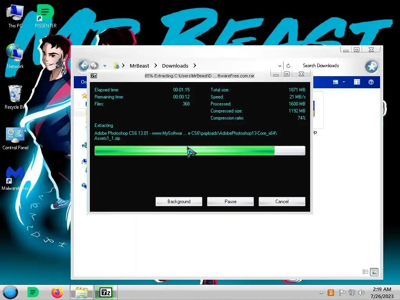The width and height of the screenshot is (400, 300).
Task: Refresh the Downloads folder view
Action: click(288, 66)
